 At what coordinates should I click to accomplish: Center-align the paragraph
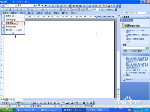pyautogui.click(x=74, y=6)
